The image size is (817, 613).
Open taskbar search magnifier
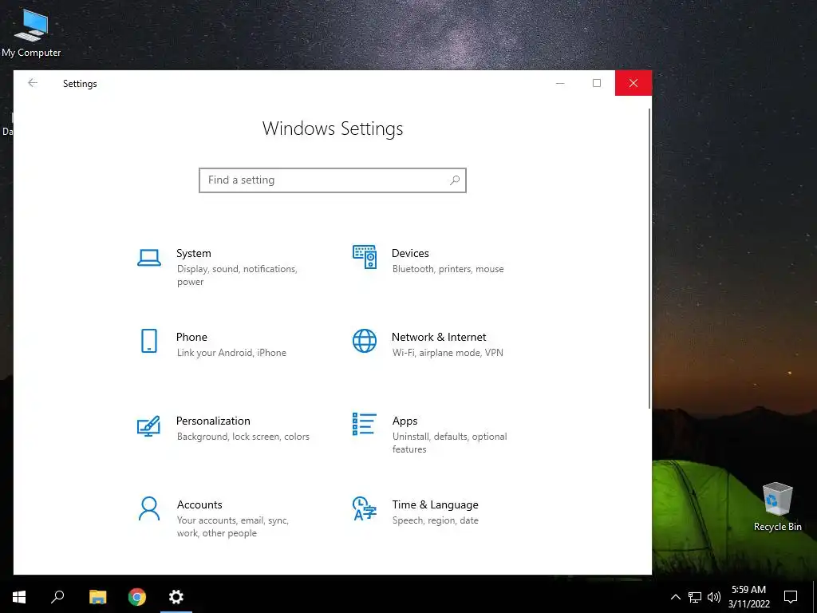[x=57, y=597]
